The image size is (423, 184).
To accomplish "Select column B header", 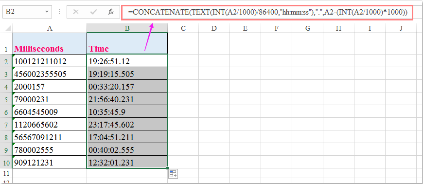I will (x=127, y=28).
